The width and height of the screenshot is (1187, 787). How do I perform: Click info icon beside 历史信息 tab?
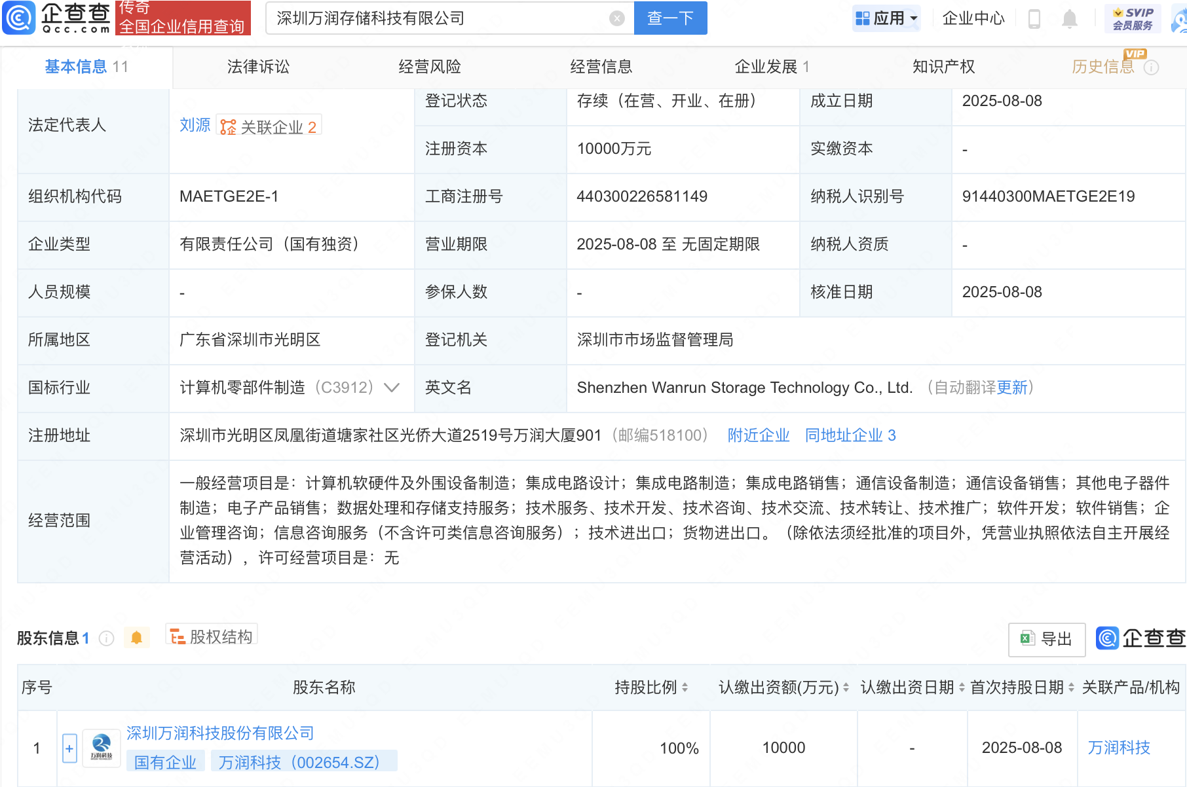[x=1151, y=67]
